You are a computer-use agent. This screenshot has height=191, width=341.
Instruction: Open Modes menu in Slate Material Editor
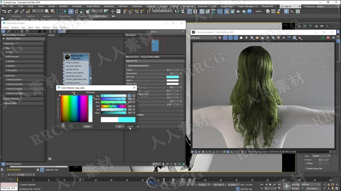coord(6,28)
